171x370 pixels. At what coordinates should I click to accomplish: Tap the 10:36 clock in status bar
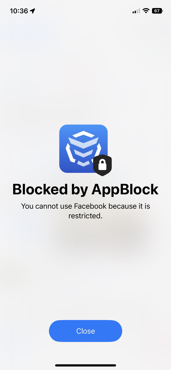tap(19, 11)
